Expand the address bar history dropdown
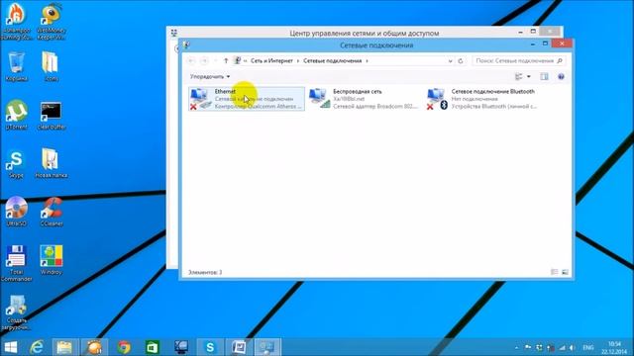 [x=450, y=61]
